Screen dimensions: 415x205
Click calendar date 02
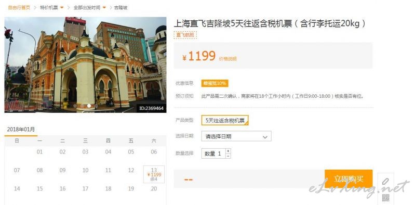(62, 152)
